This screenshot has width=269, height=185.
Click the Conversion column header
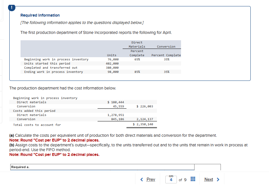coord(166,46)
